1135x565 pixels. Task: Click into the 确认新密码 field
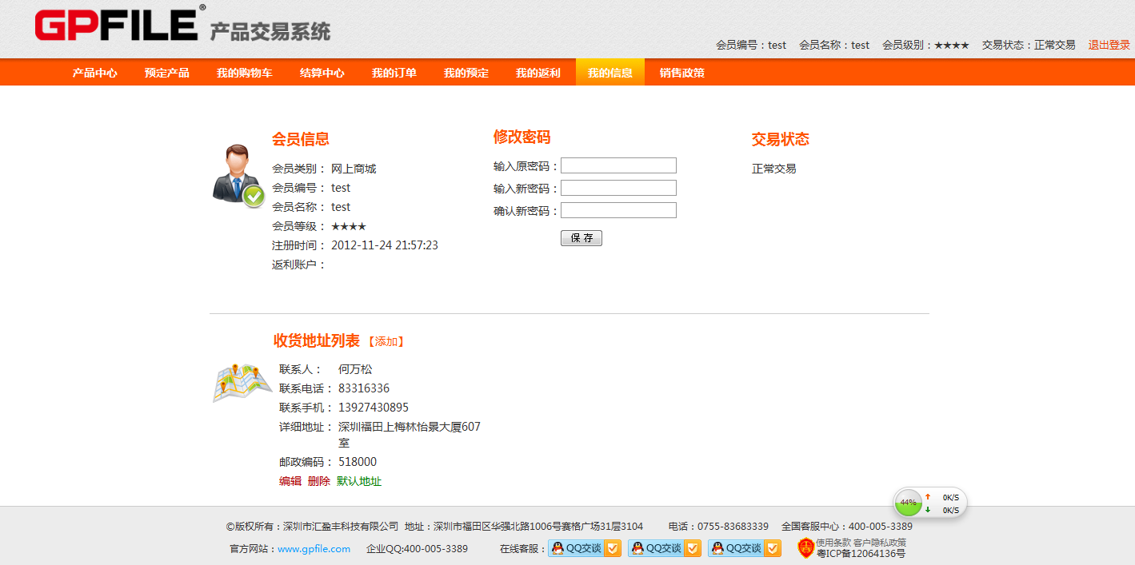[x=618, y=210]
